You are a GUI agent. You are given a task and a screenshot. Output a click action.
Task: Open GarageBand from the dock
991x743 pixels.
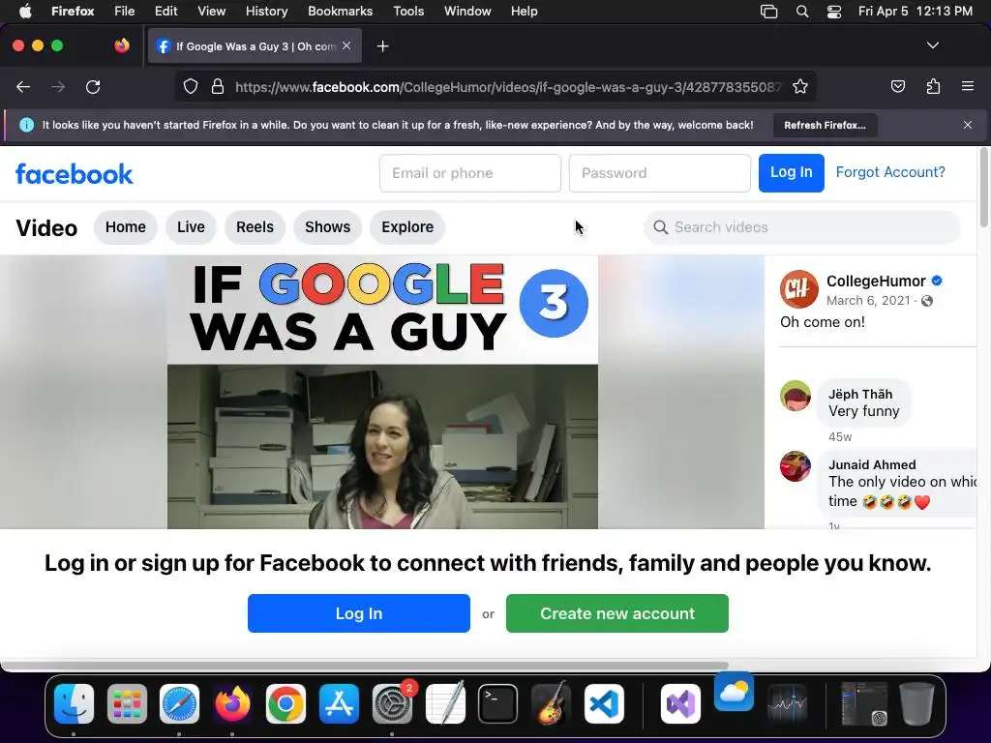[551, 704]
